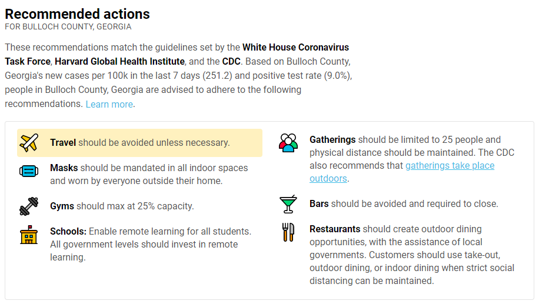Click the Gyms 25% capacity text
The height and width of the screenshot is (304, 539).
click(122, 206)
